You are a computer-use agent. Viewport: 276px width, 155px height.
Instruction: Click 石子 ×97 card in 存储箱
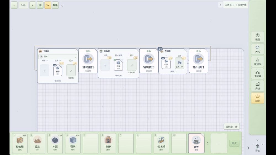[166, 63]
